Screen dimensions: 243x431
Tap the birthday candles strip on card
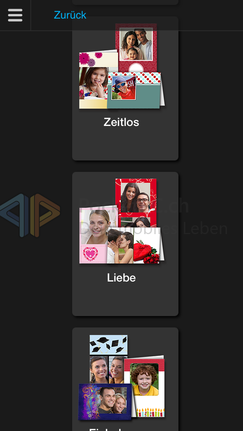point(150,412)
